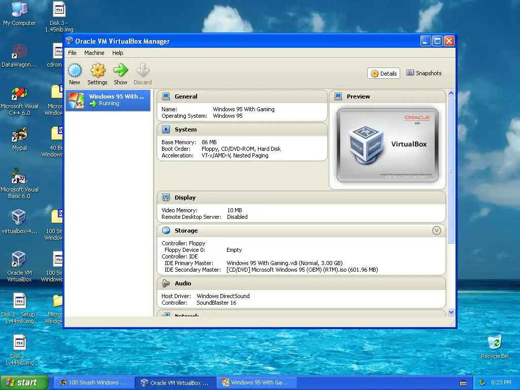Click the details pane scroll down arrow
The image size is (520, 390).
click(451, 312)
